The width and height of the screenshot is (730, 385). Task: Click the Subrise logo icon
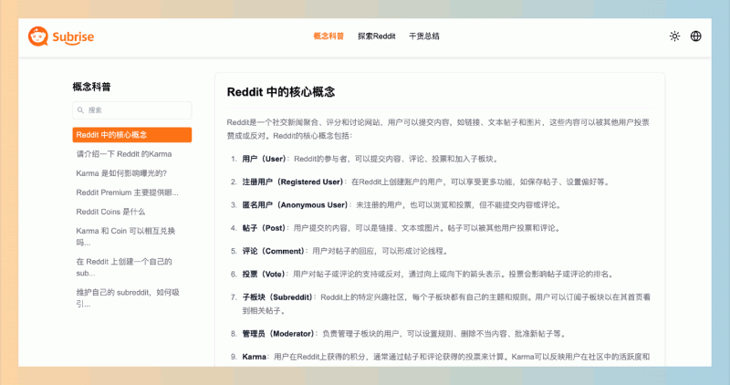click(x=38, y=36)
